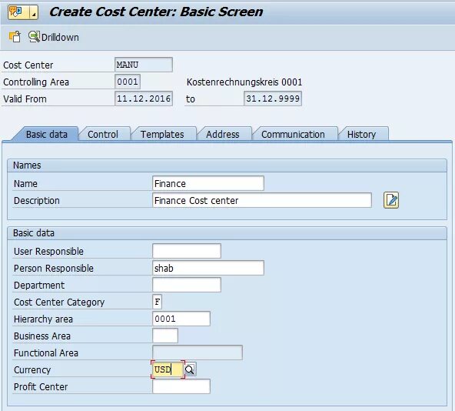
Task: Click the Hierarchy area label
Action: (x=43, y=319)
